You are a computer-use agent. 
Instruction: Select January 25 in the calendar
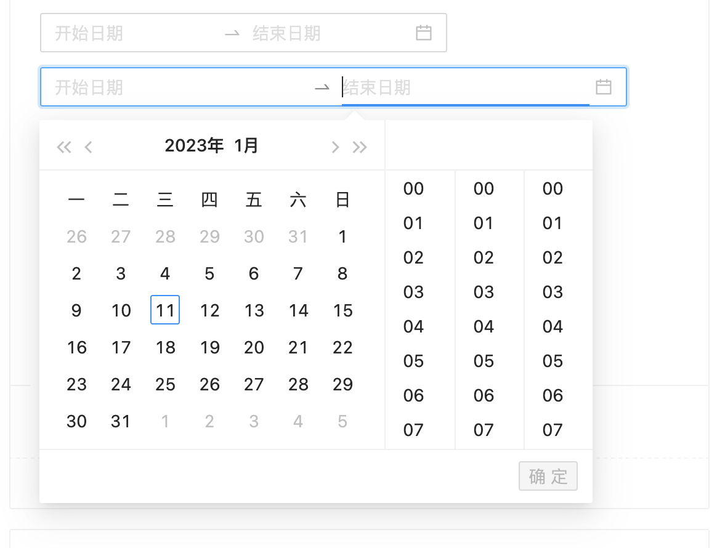point(164,384)
